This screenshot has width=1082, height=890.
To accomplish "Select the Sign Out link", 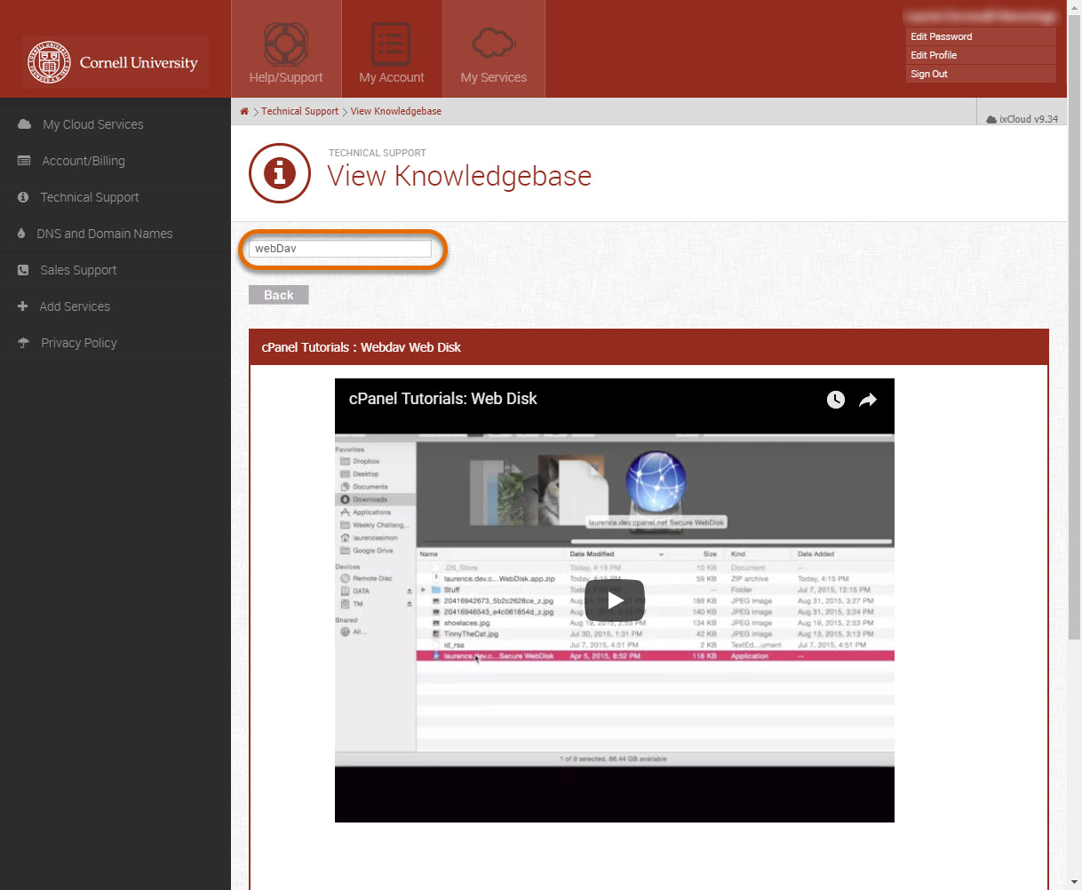I will [928, 74].
